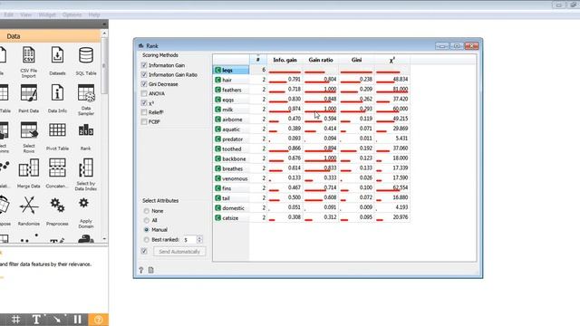The image size is (580, 326).
Task: Sort by the # values column header
Action: click(257, 60)
